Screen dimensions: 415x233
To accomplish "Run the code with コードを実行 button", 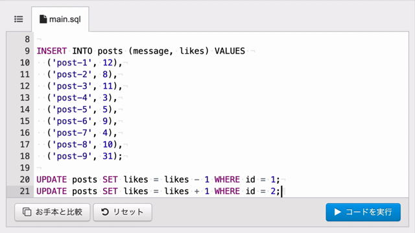I will 363,212.
